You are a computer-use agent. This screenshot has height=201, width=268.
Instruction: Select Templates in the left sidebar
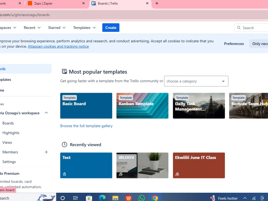tap(26, 80)
